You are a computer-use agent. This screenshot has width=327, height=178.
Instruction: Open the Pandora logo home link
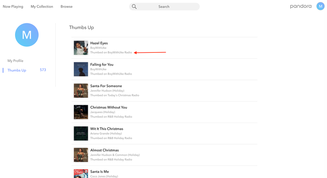point(301,6)
